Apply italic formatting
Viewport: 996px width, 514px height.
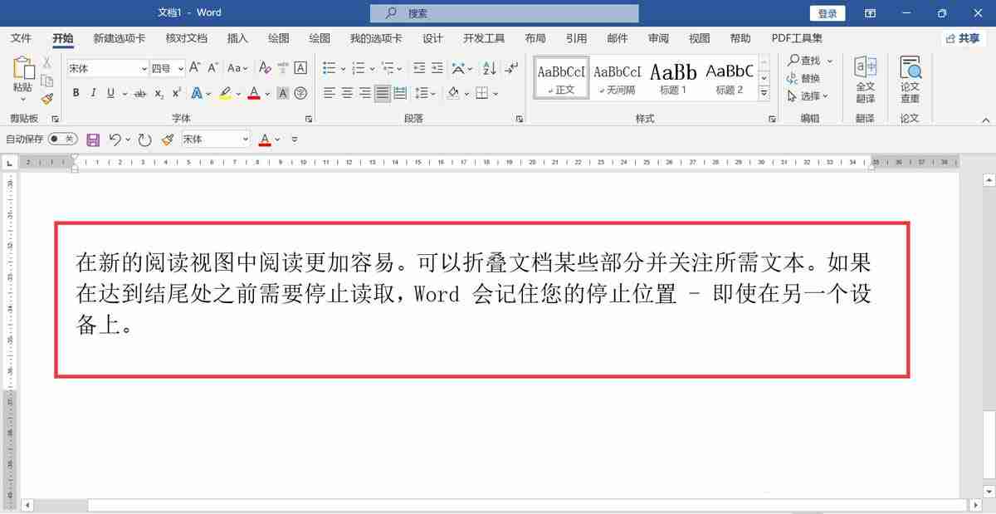[x=93, y=92]
